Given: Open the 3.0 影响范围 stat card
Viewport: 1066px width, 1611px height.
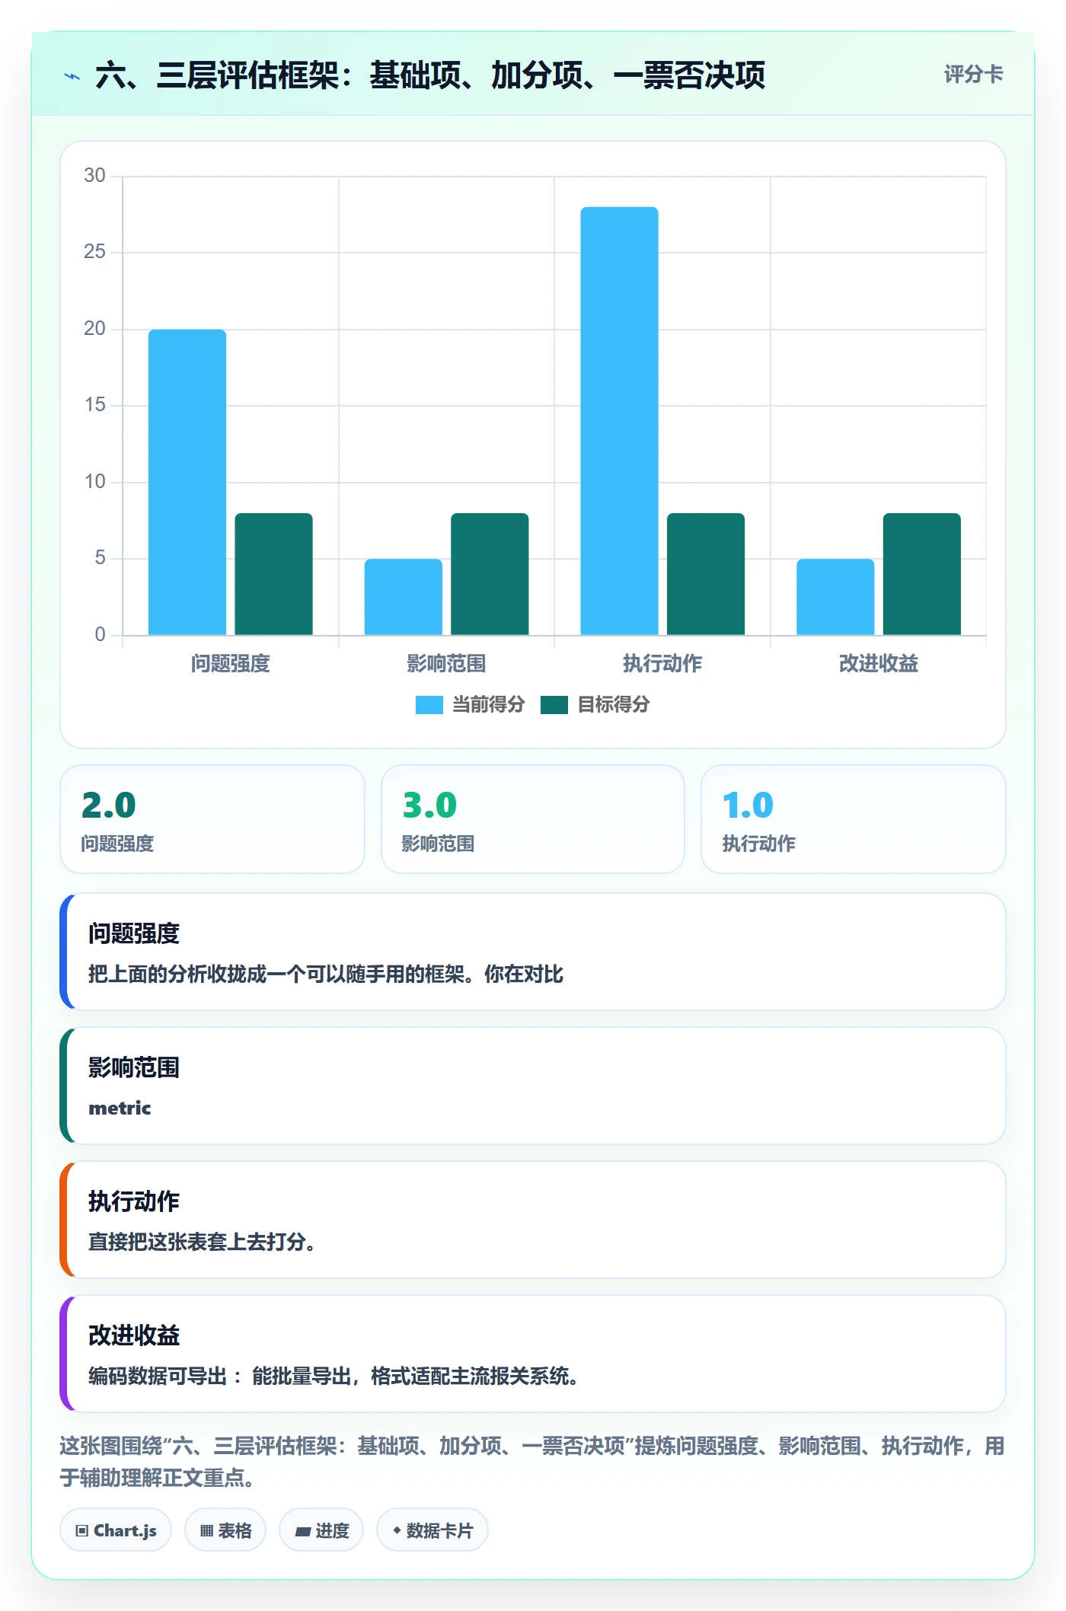Looking at the screenshot, I should click(533, 819).
